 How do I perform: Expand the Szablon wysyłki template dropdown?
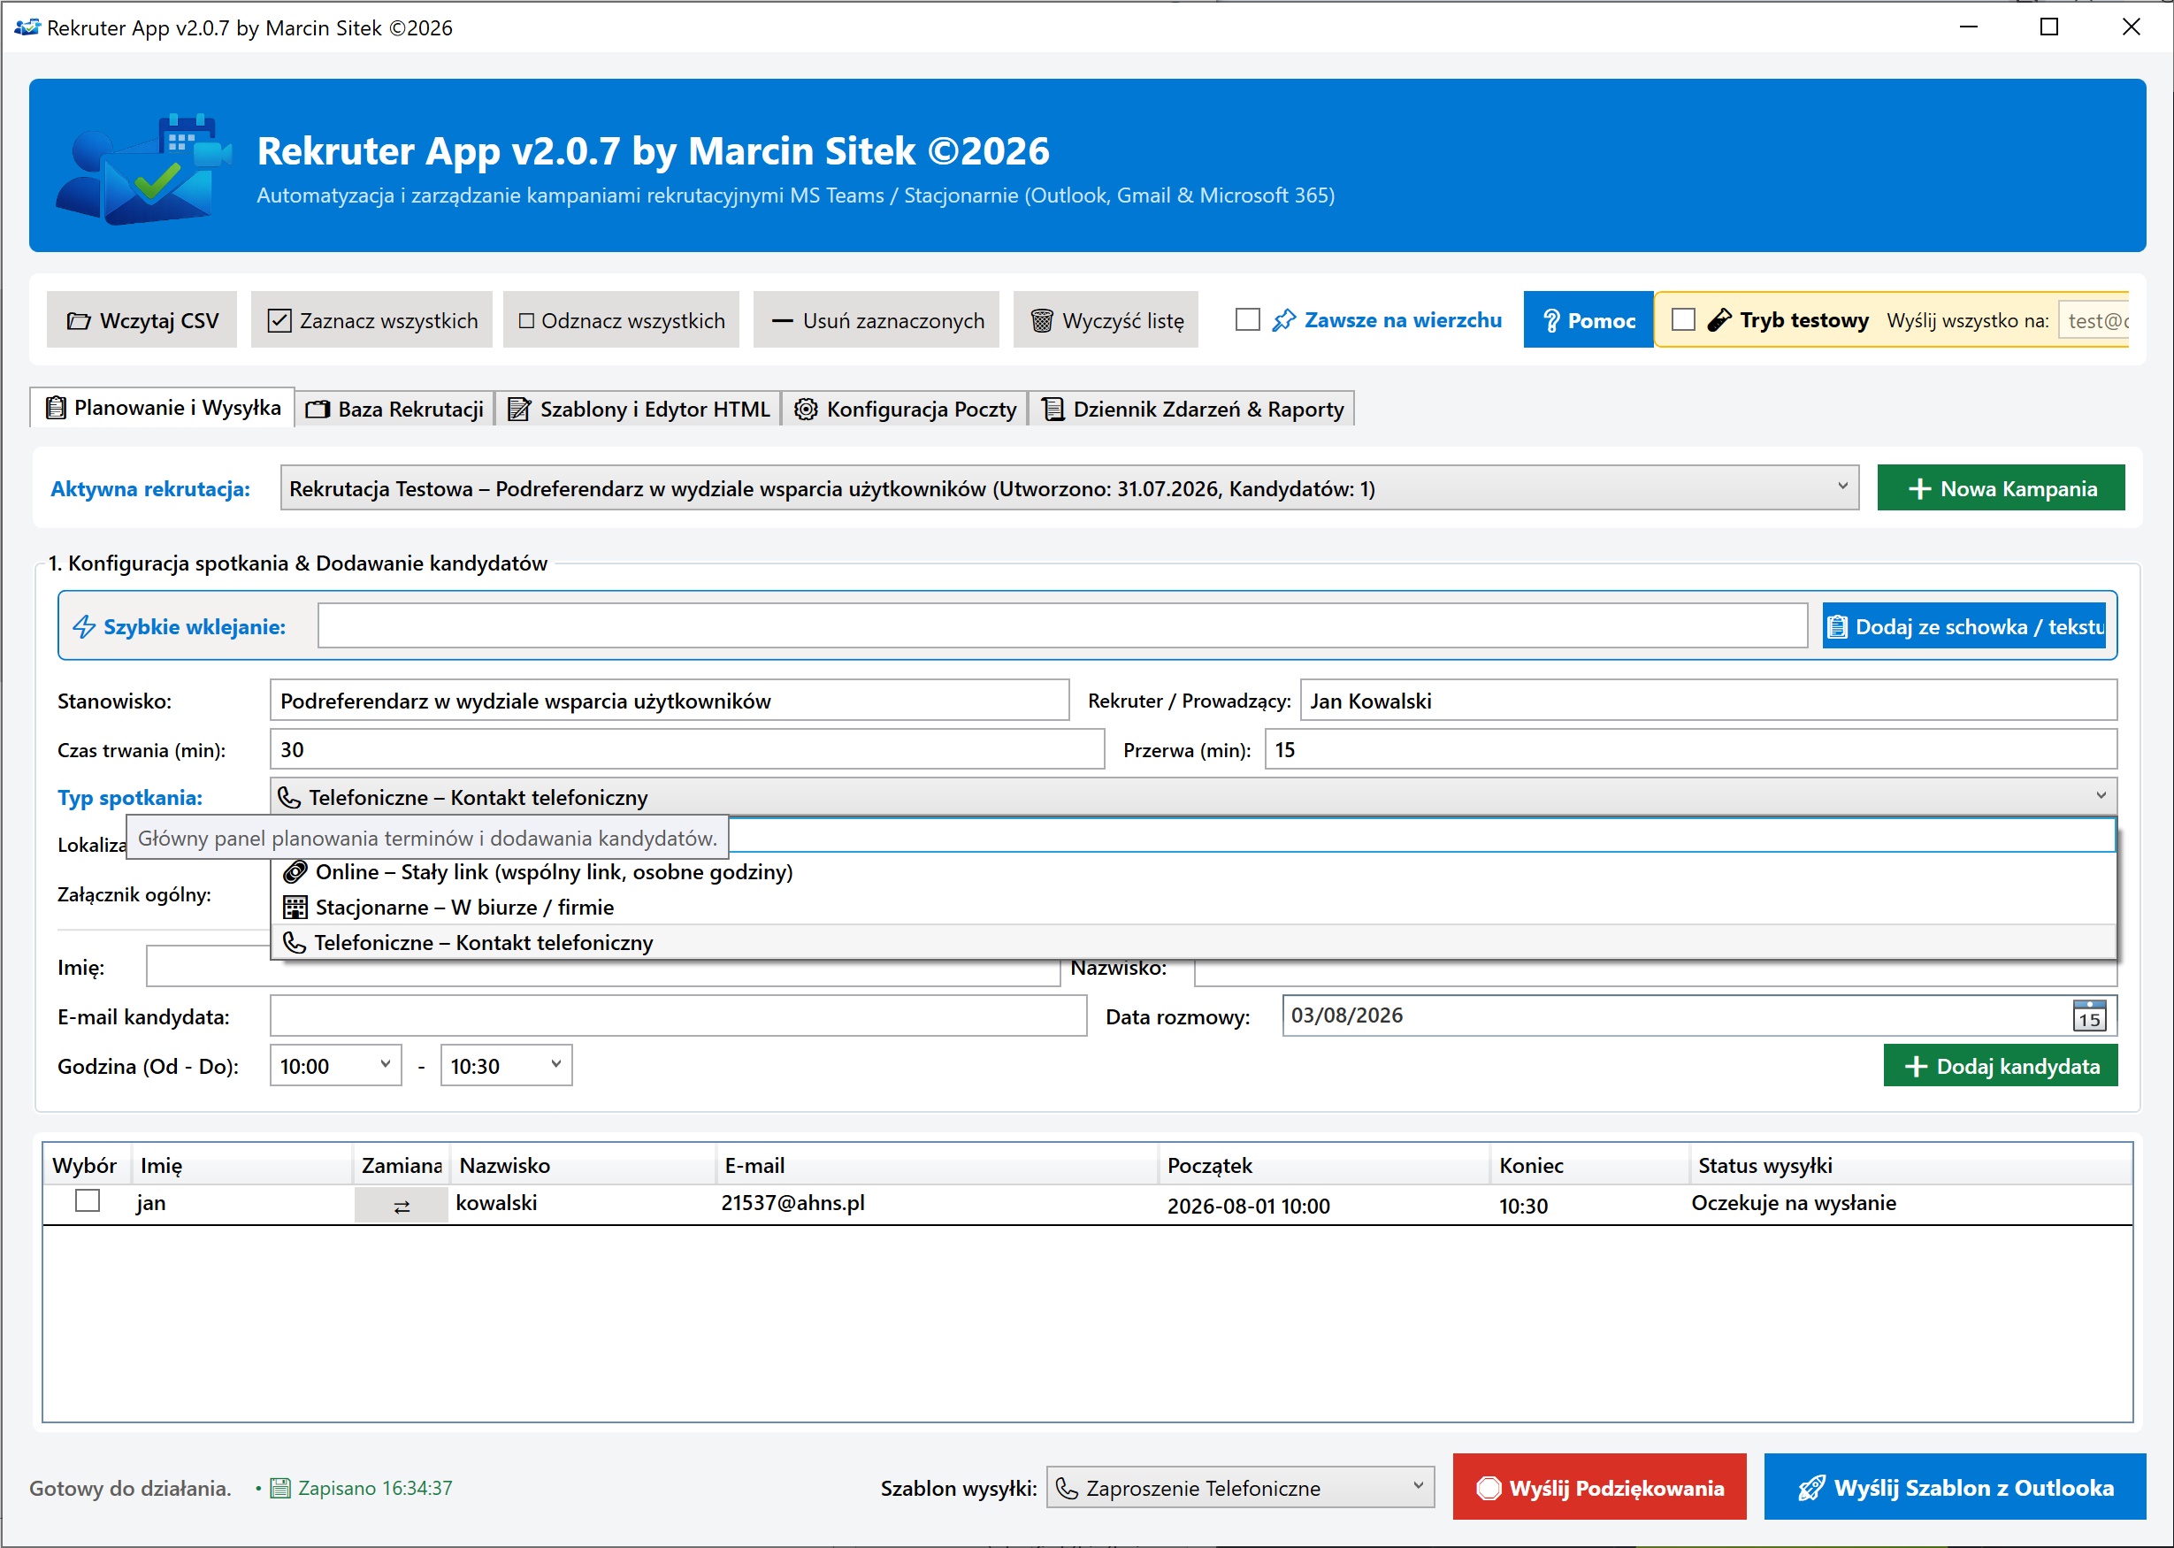click(x=1417, y=1487)
